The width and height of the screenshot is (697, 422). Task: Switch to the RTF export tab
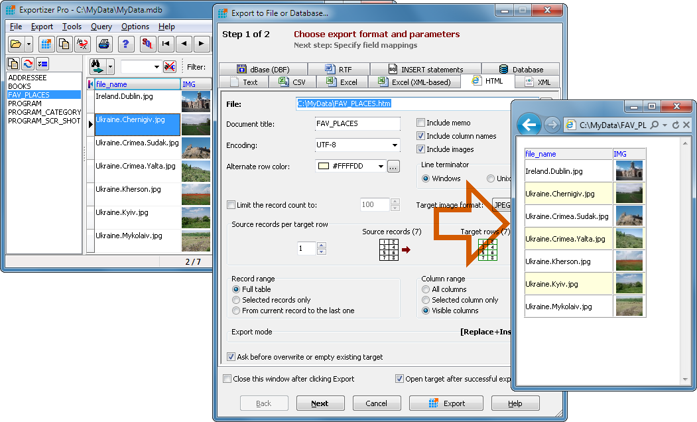click(x=339, y=70)
